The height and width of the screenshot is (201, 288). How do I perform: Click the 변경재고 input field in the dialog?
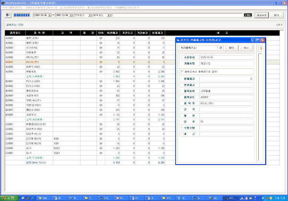point(226,85)
